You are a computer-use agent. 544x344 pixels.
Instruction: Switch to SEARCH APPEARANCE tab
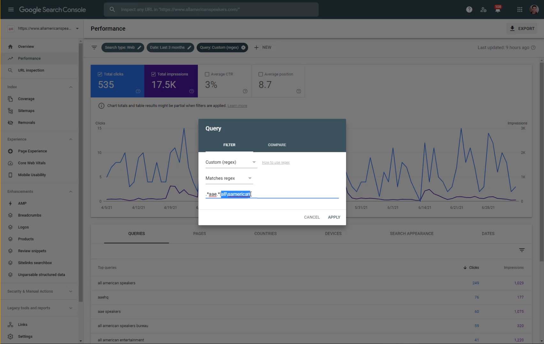click(412, 234)
